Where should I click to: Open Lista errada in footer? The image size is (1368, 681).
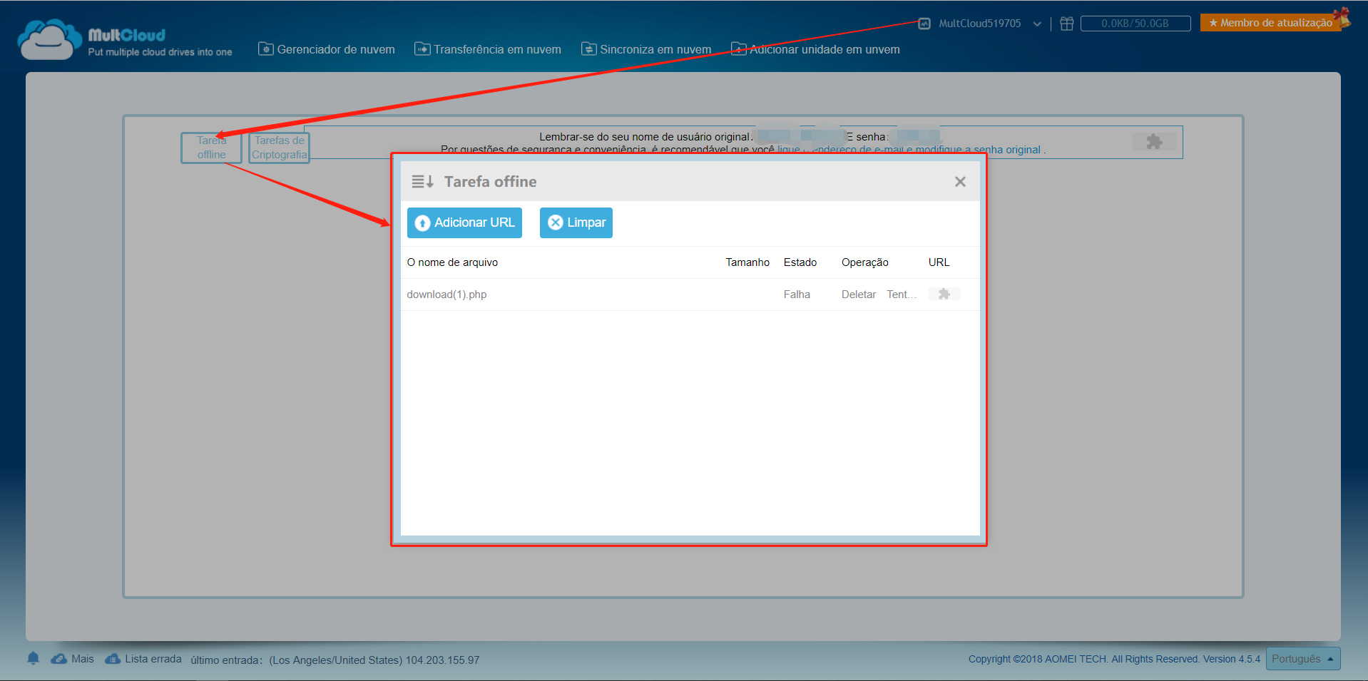pos(143,659)
